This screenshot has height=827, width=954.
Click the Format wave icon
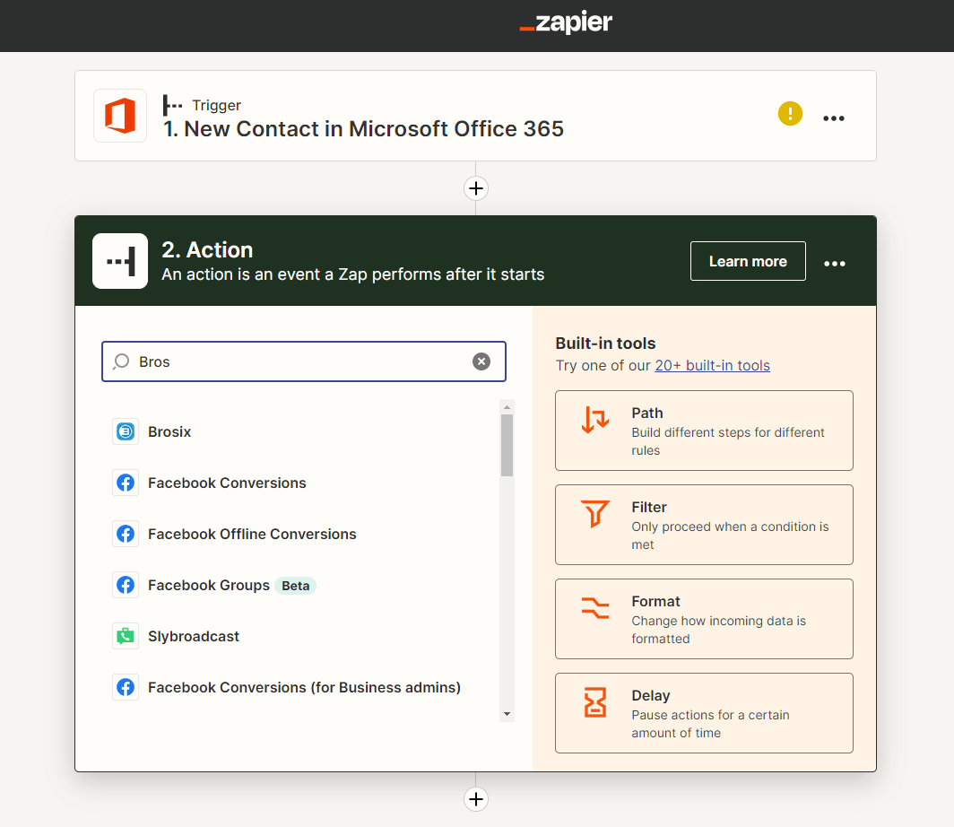click(x=595, y=608)
